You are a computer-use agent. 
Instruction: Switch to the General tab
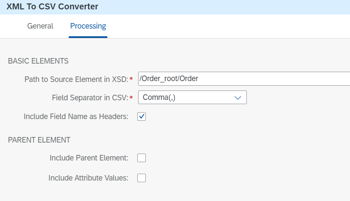pyautogui.click(x=40, y=26)
